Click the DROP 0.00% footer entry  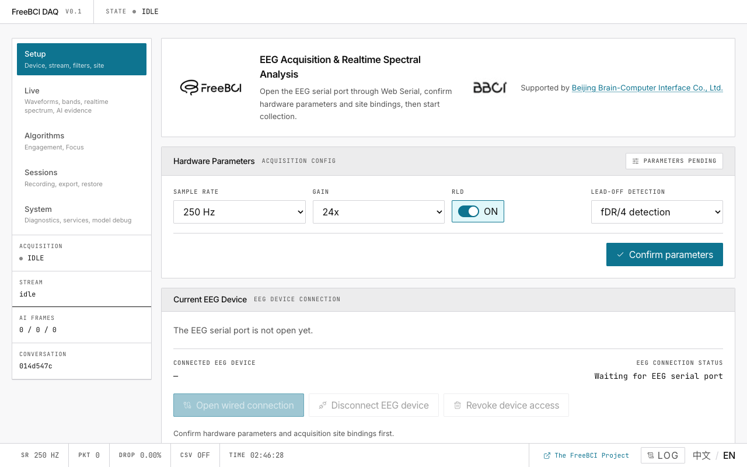click(x=140, y=455)
